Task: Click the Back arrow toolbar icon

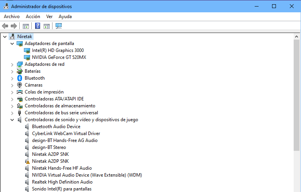Action: pos(5,26)
